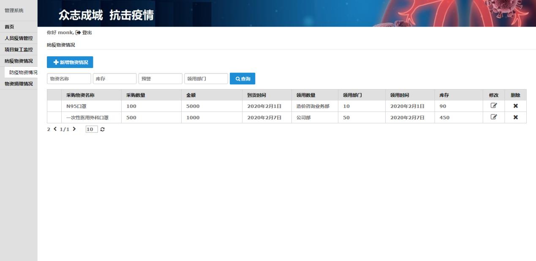Click the 新增物资情况 button

coord(70,62)
